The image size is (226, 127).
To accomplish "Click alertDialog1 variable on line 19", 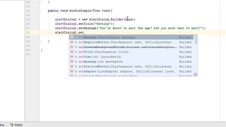I will pos(66,19).
